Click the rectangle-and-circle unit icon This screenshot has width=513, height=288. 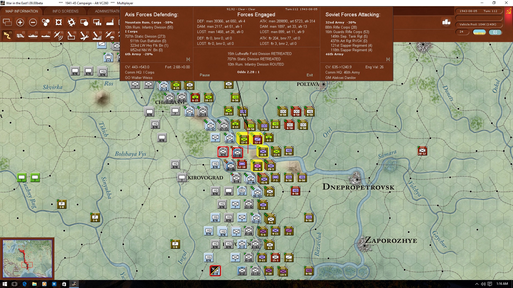tap(84, 22)
